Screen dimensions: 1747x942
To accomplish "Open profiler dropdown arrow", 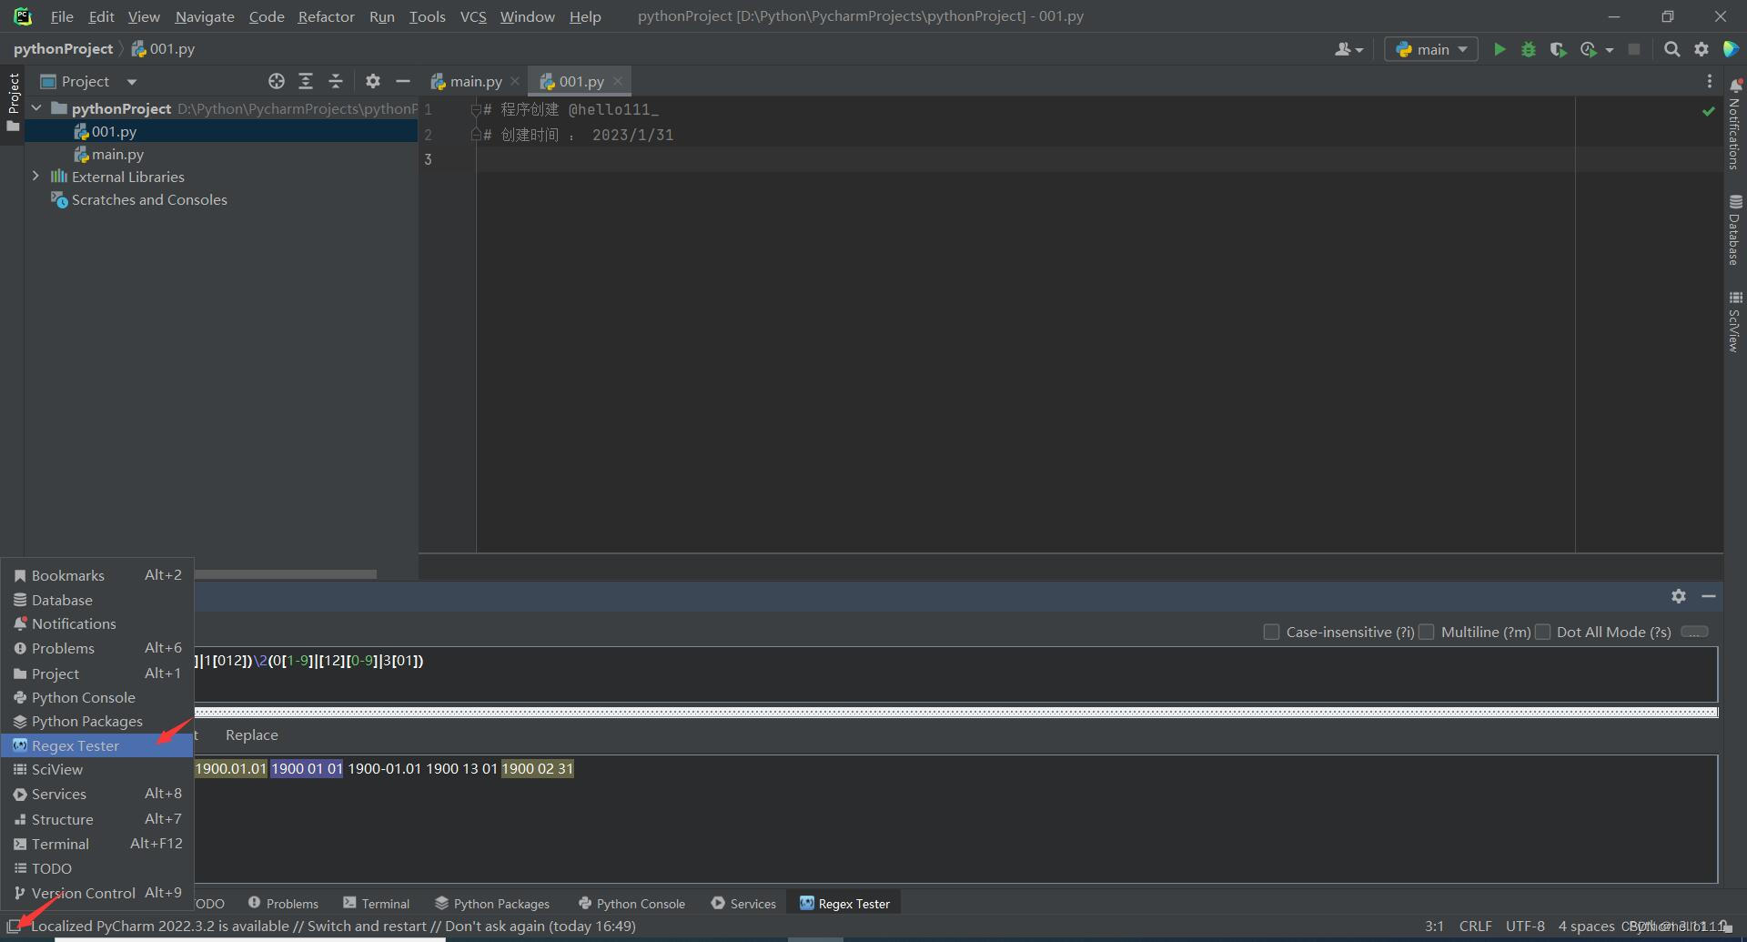I will click(1610, 50).
